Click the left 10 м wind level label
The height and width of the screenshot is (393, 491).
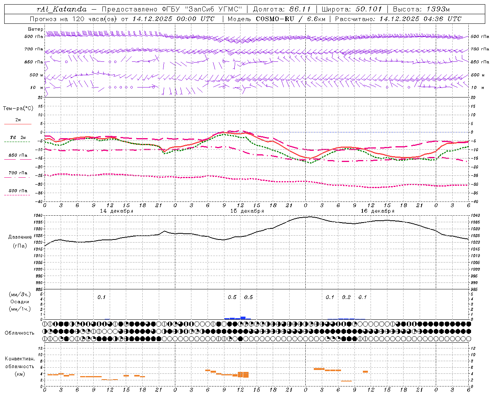click(x=37, y=88)
